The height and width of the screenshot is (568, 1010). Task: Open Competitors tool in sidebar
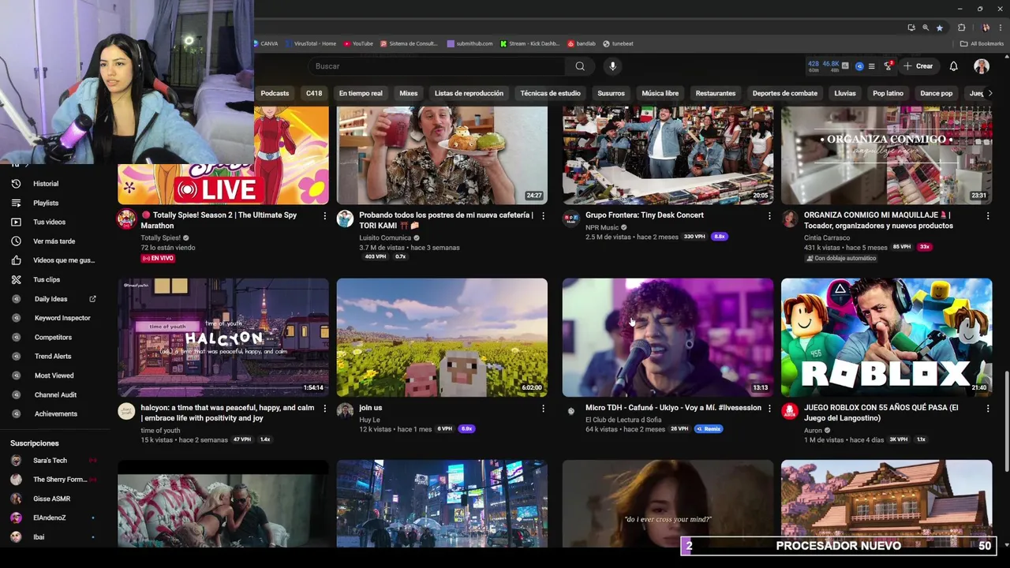point(53,337)
